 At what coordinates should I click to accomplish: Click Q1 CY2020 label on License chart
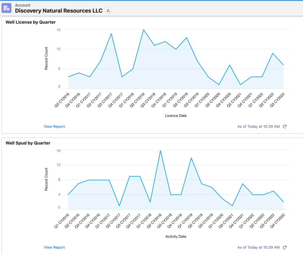(202, 100)
